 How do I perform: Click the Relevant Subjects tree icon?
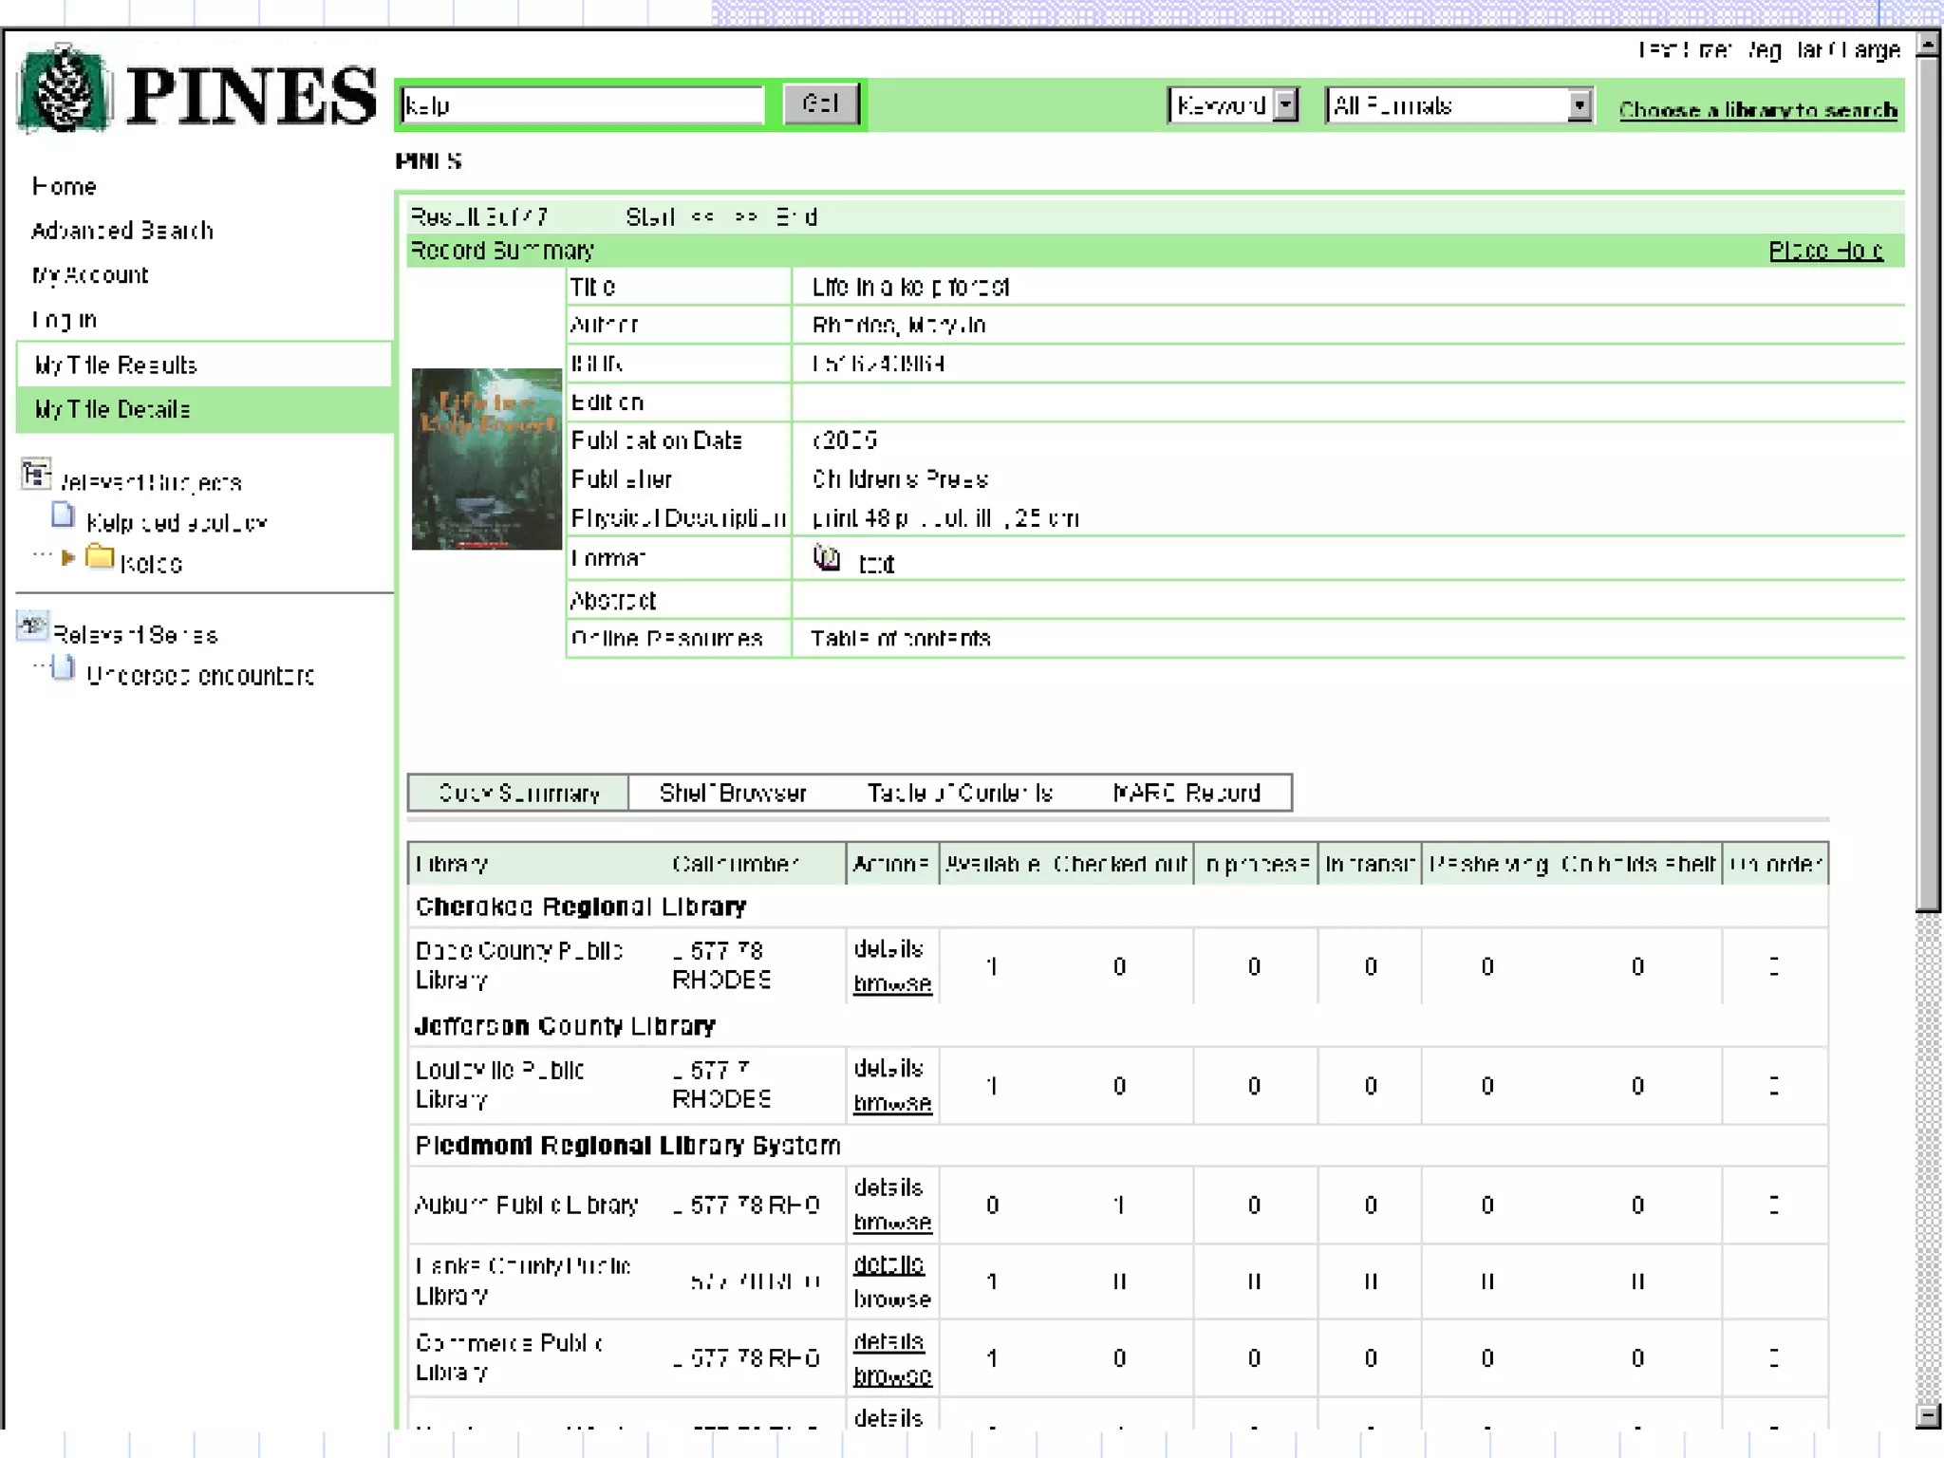coord(36,475)
